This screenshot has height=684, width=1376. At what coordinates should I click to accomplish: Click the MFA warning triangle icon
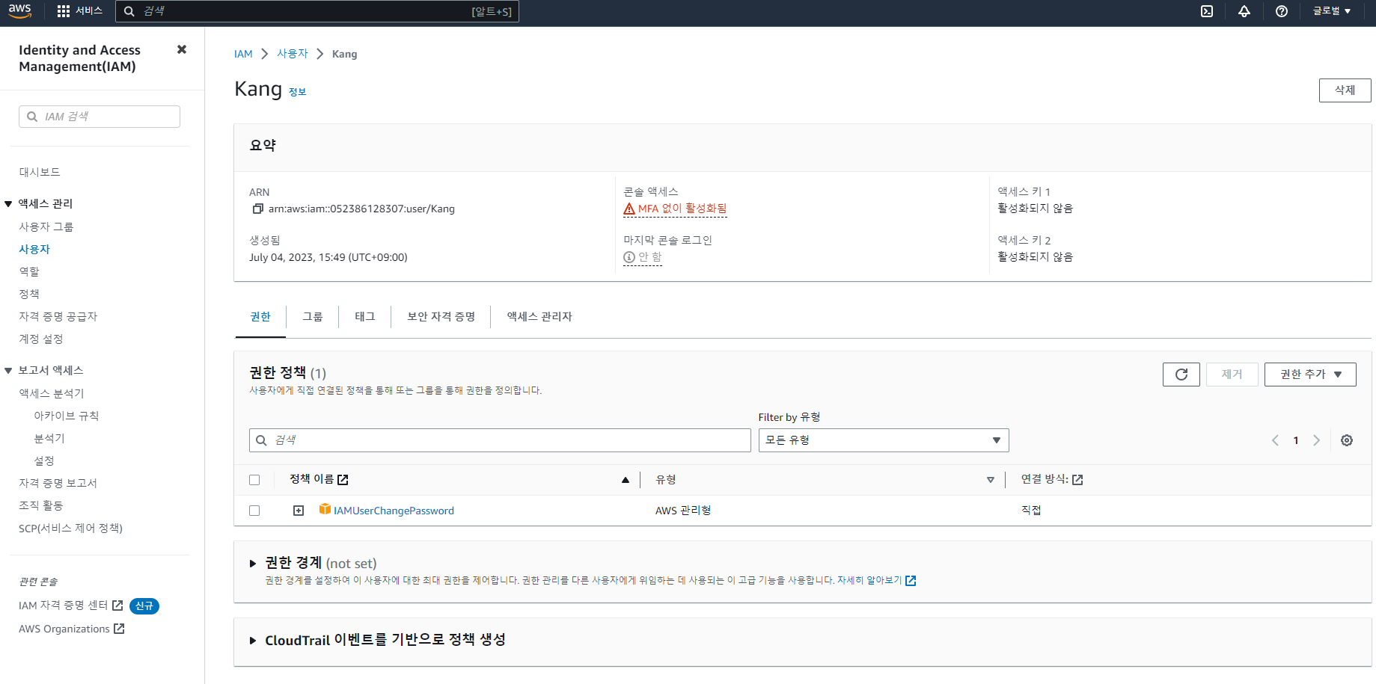629,209
